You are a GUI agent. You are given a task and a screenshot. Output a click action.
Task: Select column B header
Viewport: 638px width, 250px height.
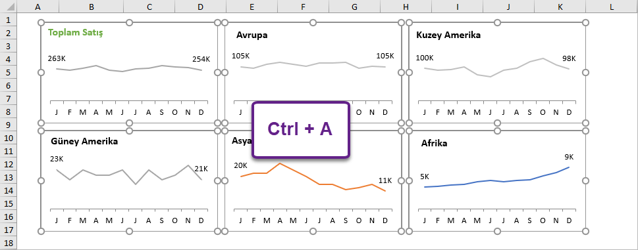(92, 7)
